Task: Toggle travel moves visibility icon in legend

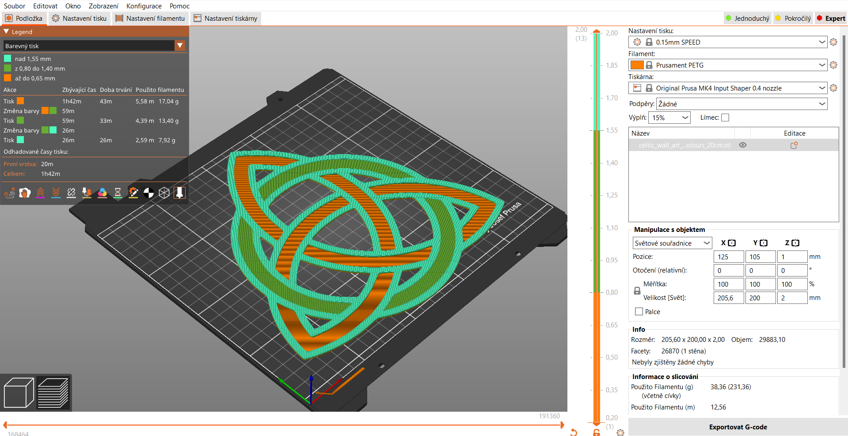Action: click(9, 193)
